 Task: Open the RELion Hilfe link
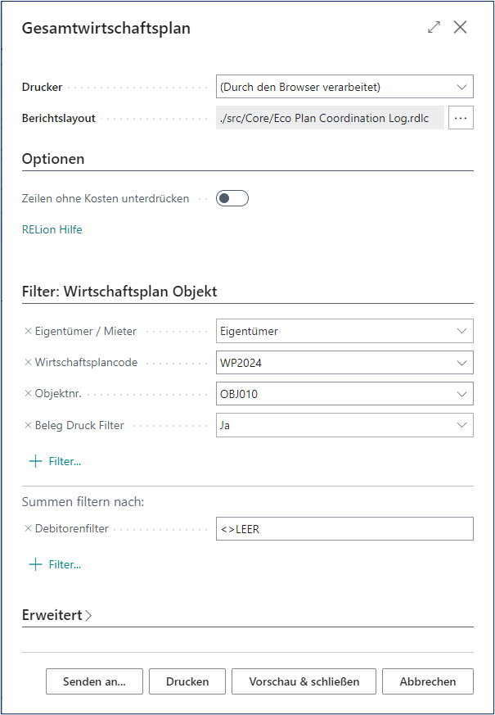tap(52, 230)
